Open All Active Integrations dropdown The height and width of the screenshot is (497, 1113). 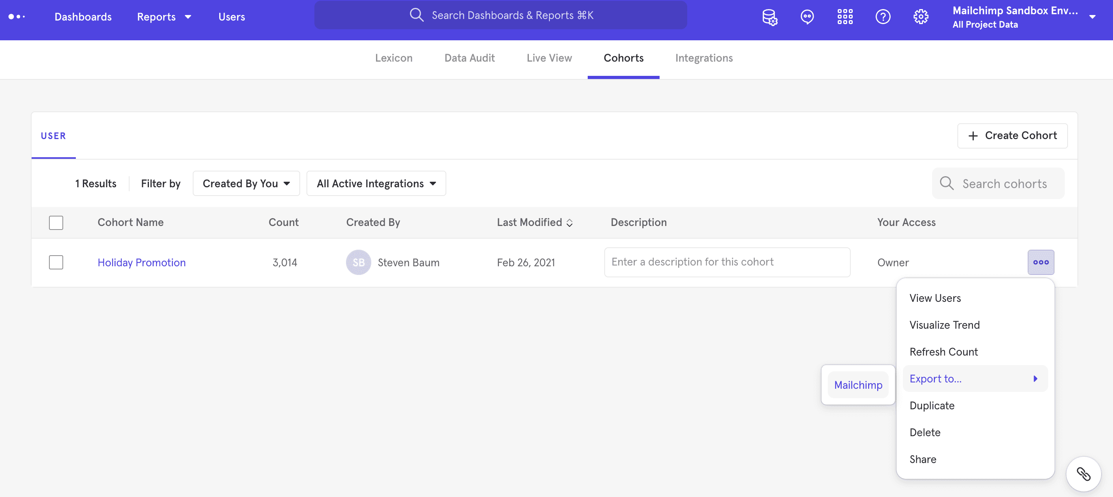pyautogui.click(x=376, y=184)
